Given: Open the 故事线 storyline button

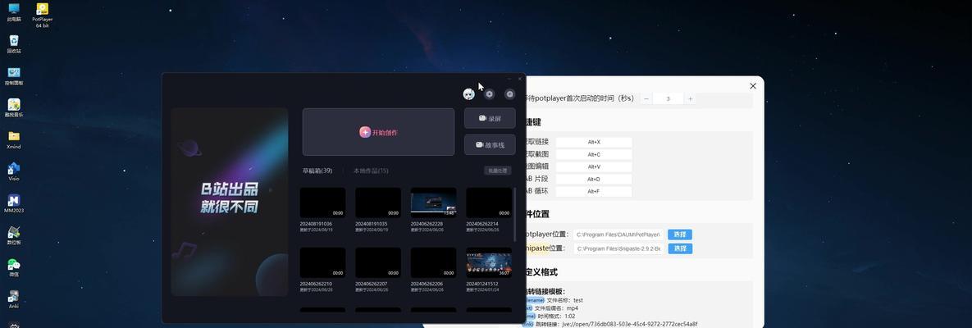Looking at the screenshot, I should [x=489, y=144].
